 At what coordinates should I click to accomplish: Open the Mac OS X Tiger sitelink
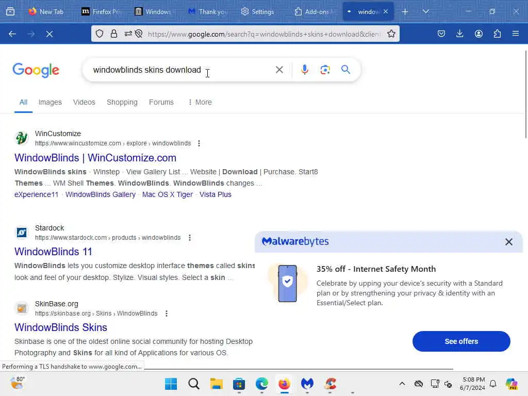[x=168, y=194]
